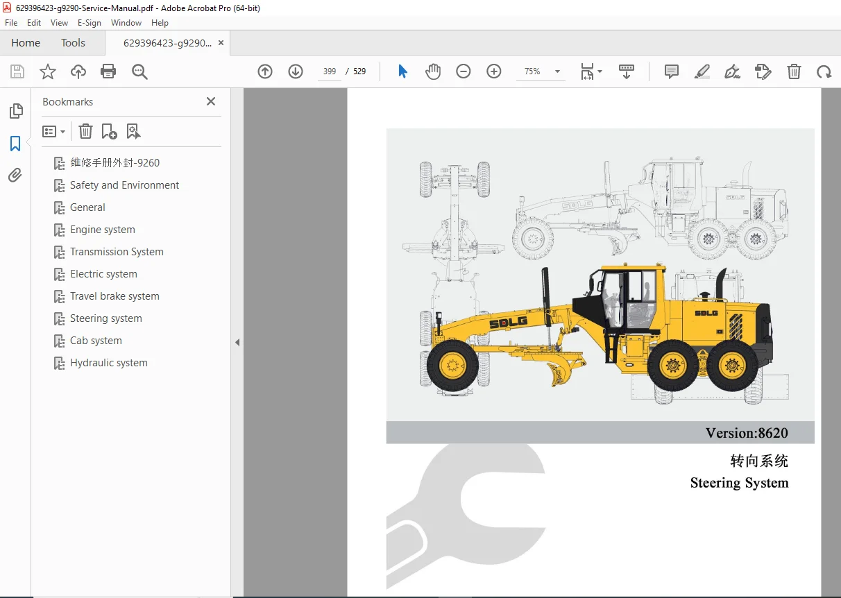Close the Bookmarks panel

(211, 101)
